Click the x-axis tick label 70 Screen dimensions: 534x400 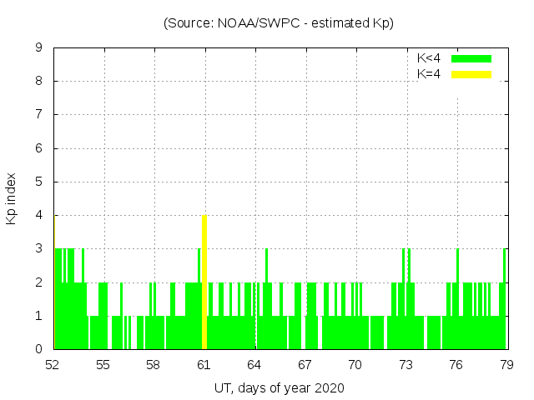(355, 365)
